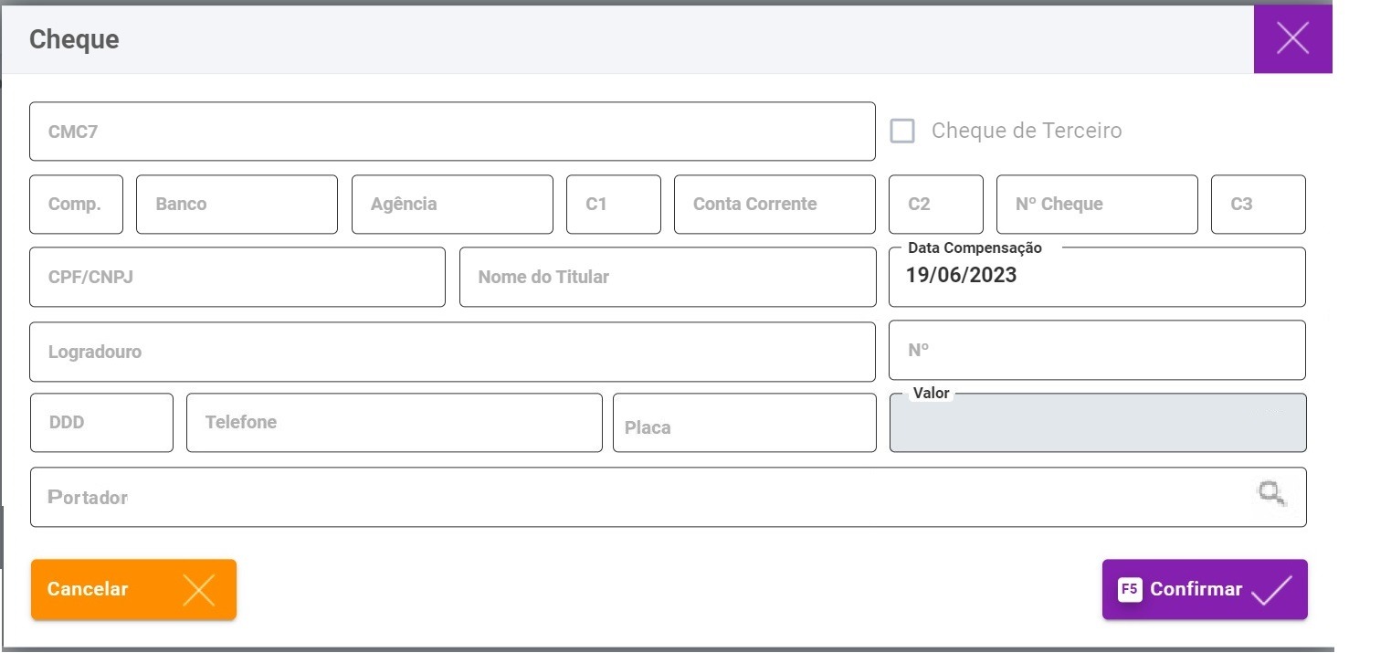Click the Telefone input field
1391x653 pixels.
(394, 423)
